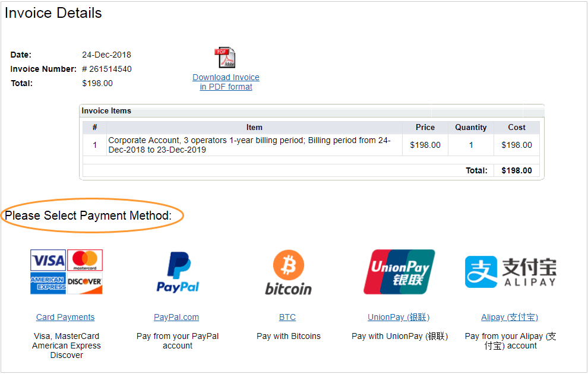Click the BTC payment link

coord(287,317)
